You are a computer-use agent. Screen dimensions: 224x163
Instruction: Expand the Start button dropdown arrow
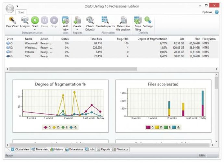pyautogui.click(x=35, y=30)
